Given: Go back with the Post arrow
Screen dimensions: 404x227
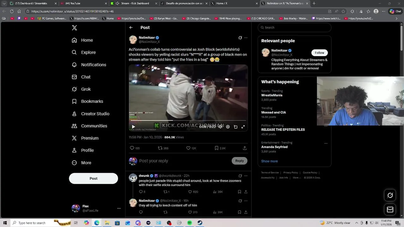Looking at the screenshot, I should coord(131,27).
